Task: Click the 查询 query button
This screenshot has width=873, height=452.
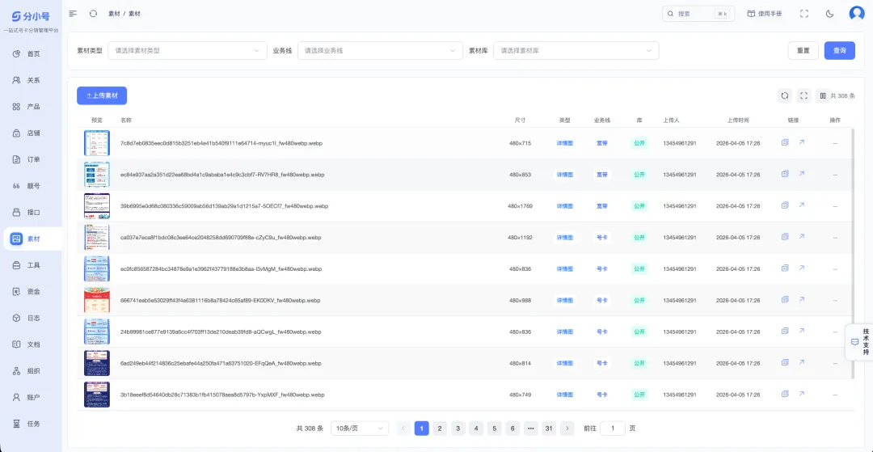Action: (x=840, y=50)
